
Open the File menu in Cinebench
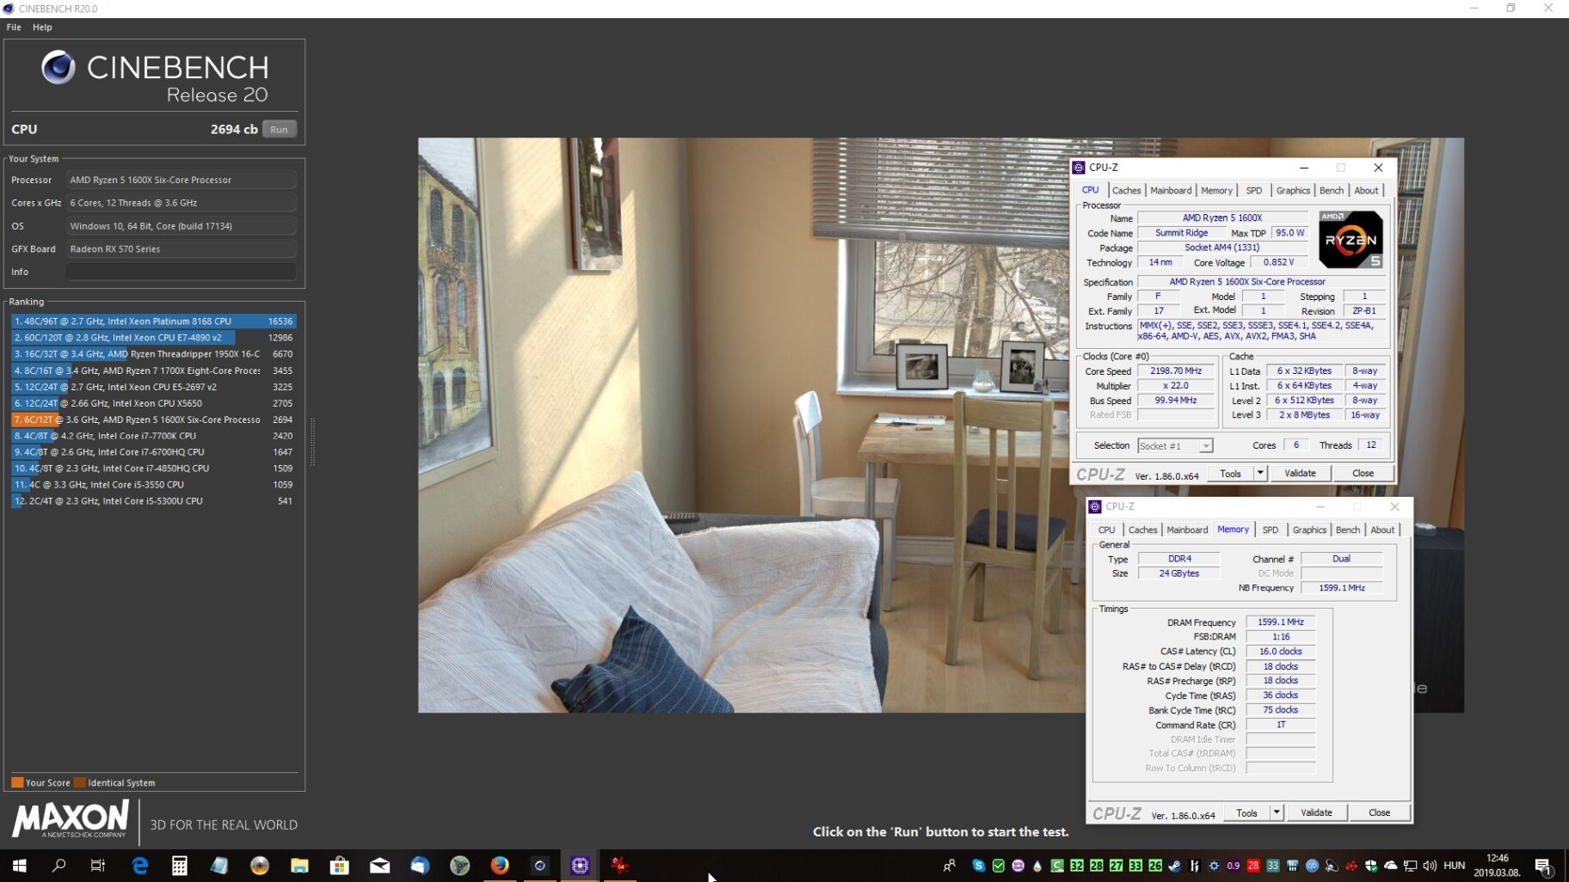point(14,27)
